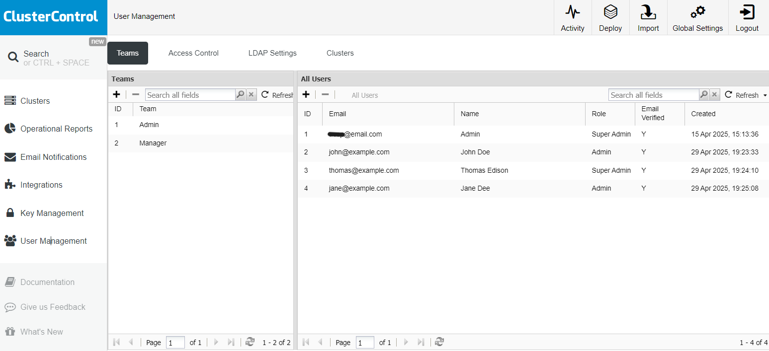Click the Logout icon
The height and width of the screenshot is (351, 769).
747,17
